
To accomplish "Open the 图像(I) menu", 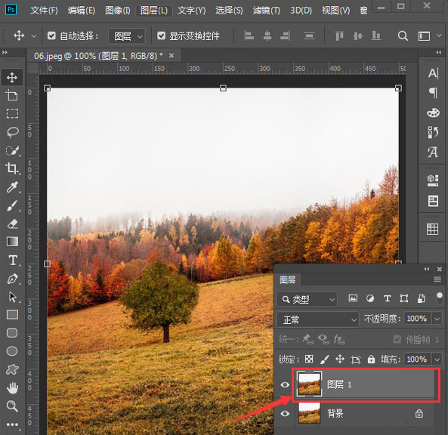I will (117, 11).
